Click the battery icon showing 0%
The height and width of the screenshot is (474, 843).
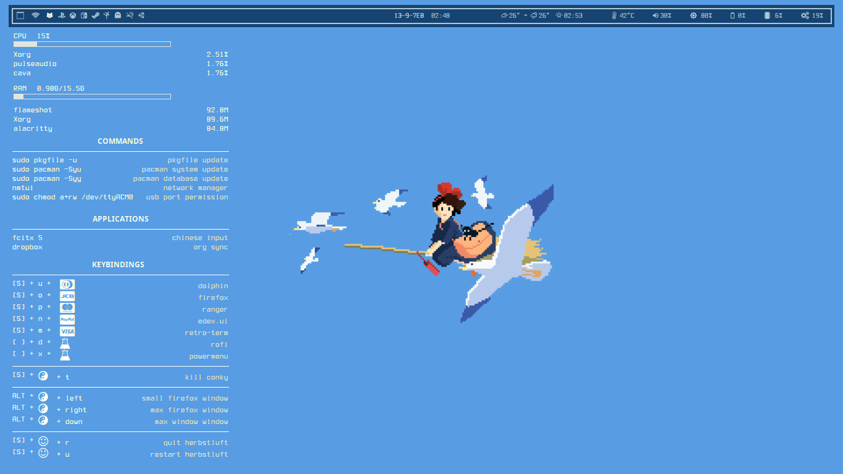point(733,15)
